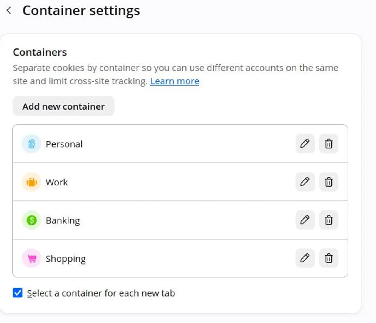Delete the Shopping container

click(329, 258)
